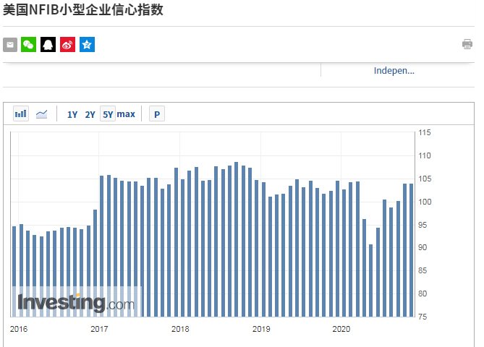This screenshot has height=347, width=484.
Task: Select the 1Y time range
Action: tap(72, 114)
